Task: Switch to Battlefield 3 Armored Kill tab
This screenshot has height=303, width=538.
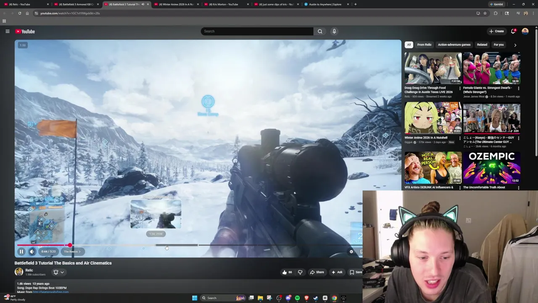Action: (x=76, y=4)
